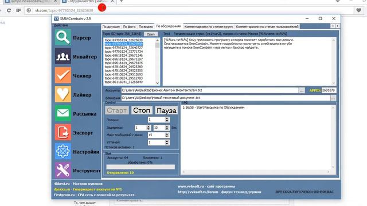Select the По обсуждениям tab
This screenshot has width=367, height=206.
tap(169, 26)
